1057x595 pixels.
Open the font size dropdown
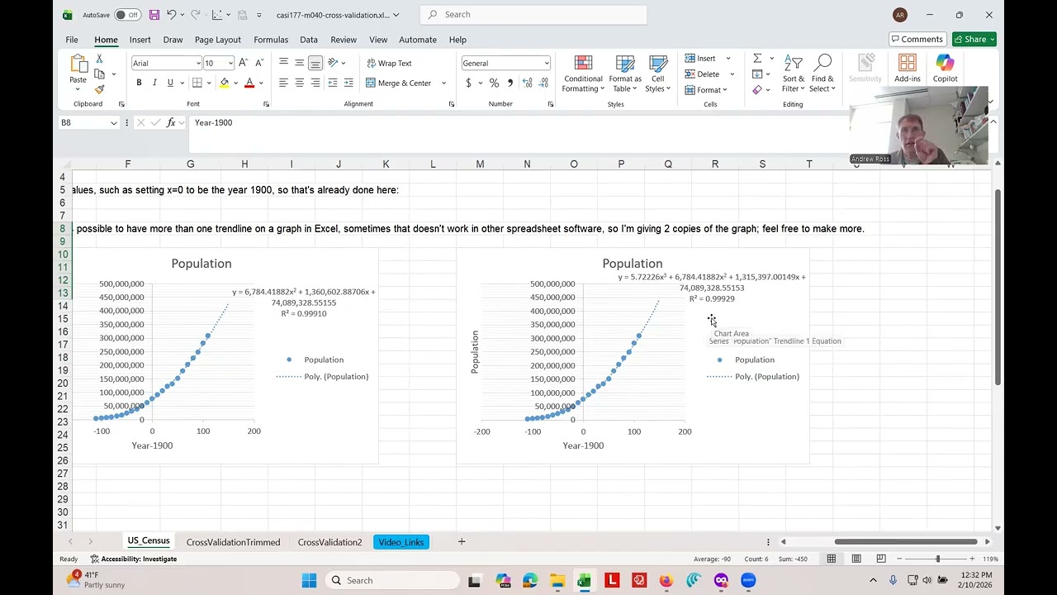coord(230,64)
